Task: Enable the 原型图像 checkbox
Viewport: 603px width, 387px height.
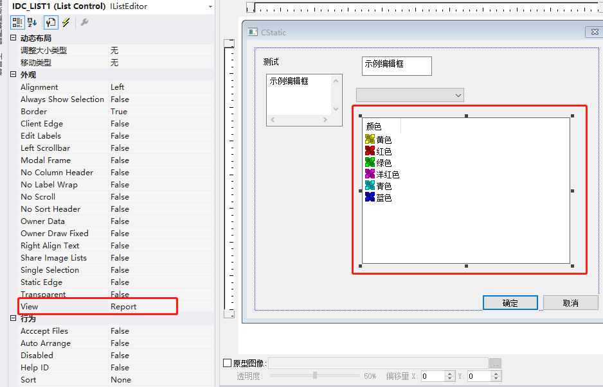Action: tap(227, 363)
